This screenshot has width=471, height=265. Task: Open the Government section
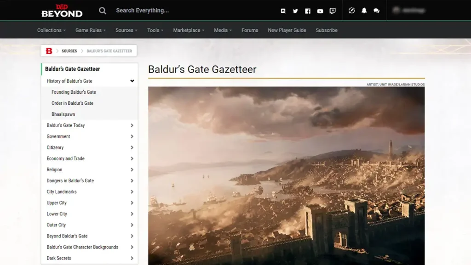58,136
